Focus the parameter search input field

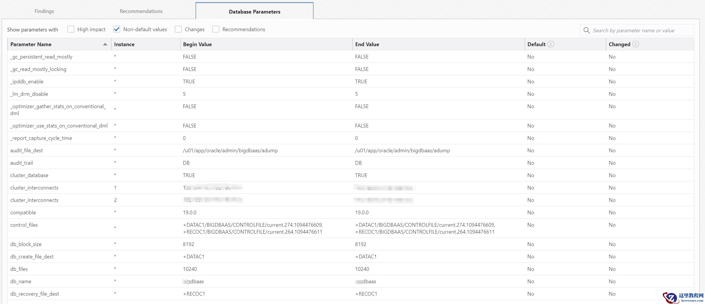(639, 31)
